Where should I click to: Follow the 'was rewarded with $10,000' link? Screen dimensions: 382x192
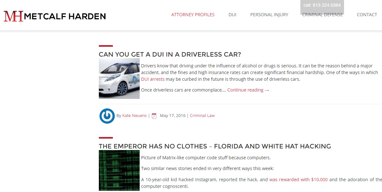[298, 180]
